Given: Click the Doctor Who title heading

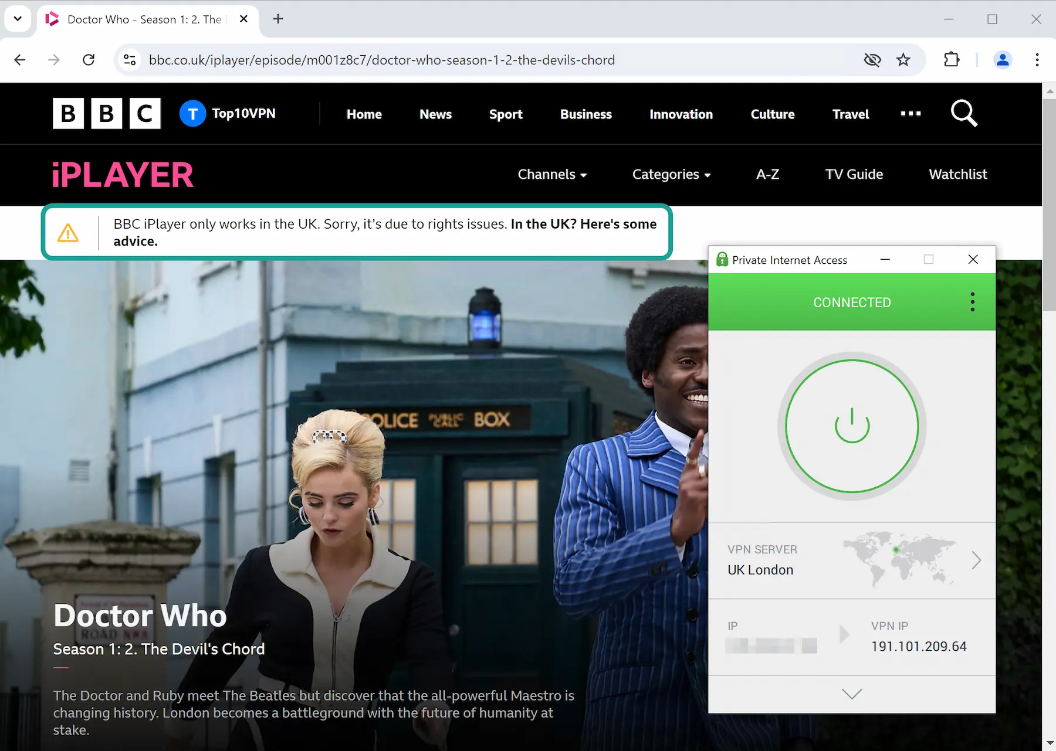Looking at the screenshot, I should coord(140,615).
